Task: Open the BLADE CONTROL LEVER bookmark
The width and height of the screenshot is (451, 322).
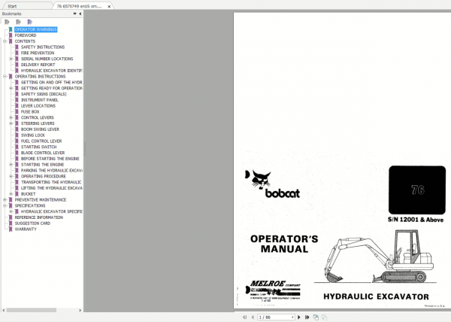Action: pyautogui.click(x=43, y=153)
